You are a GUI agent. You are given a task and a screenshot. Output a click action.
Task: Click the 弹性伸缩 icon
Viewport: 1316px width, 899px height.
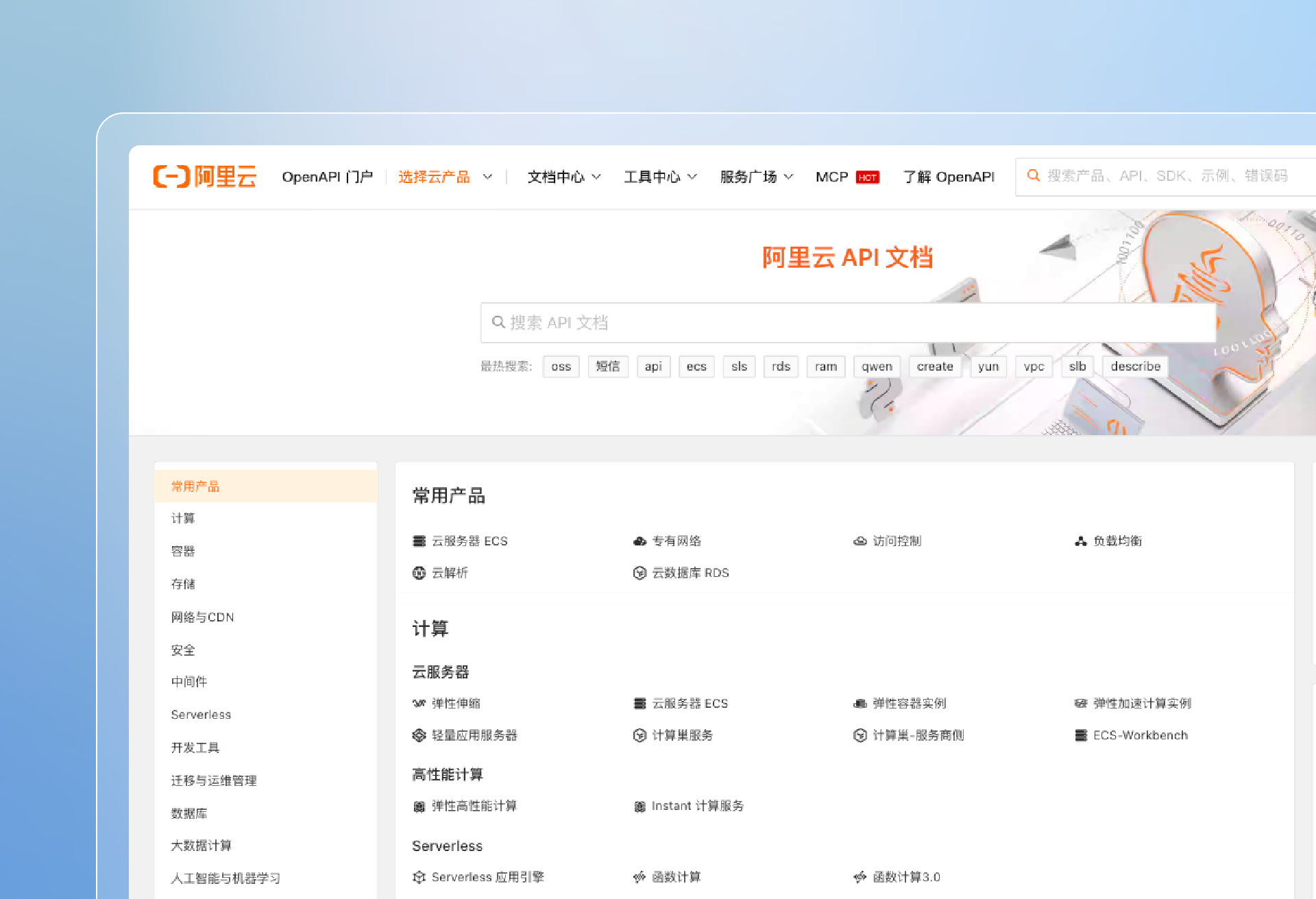[419, 704]
